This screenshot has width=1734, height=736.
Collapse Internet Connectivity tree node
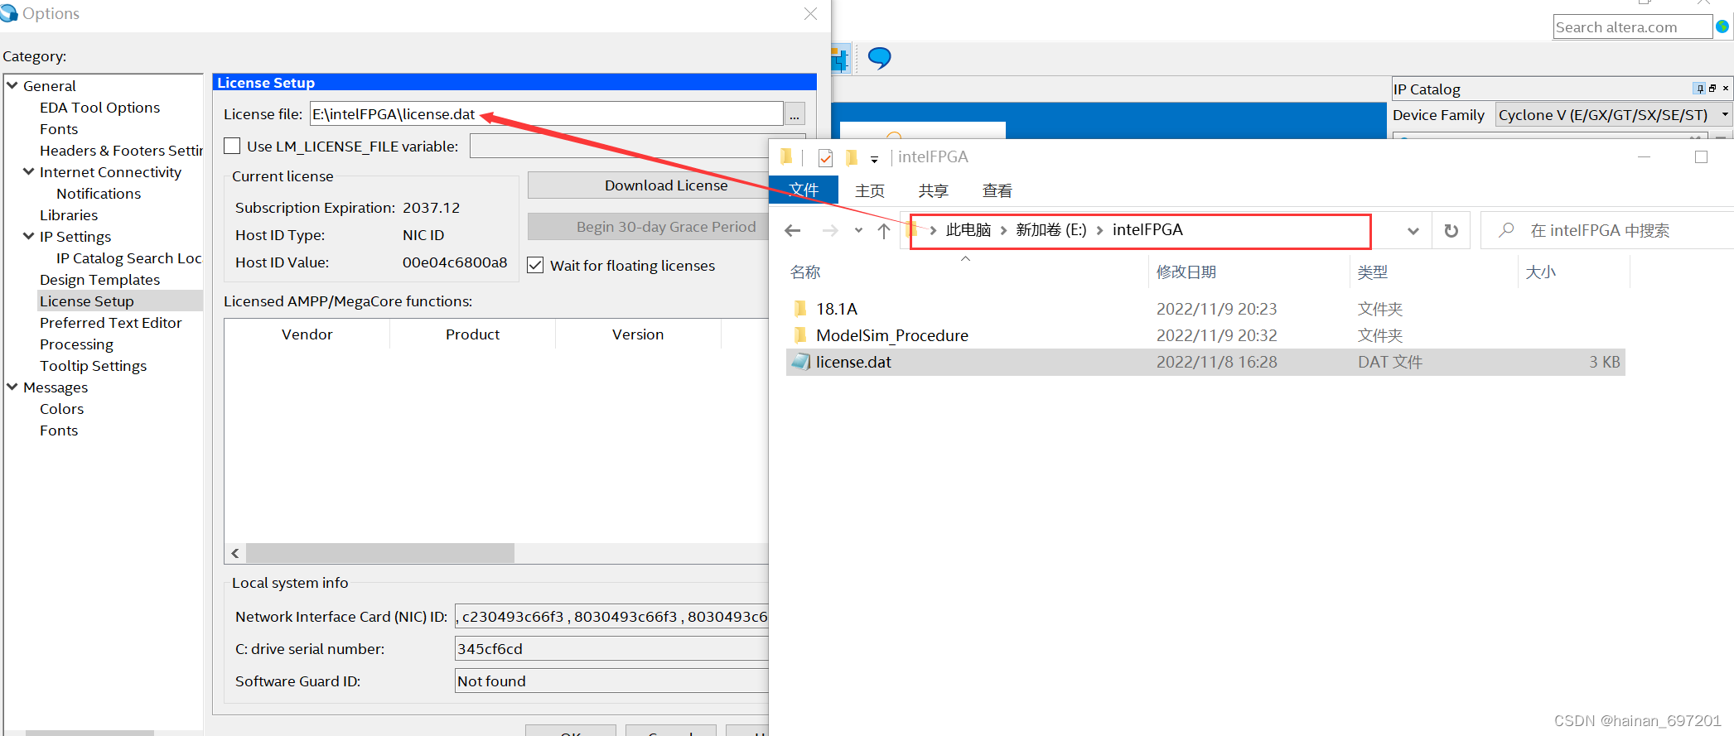29,171
